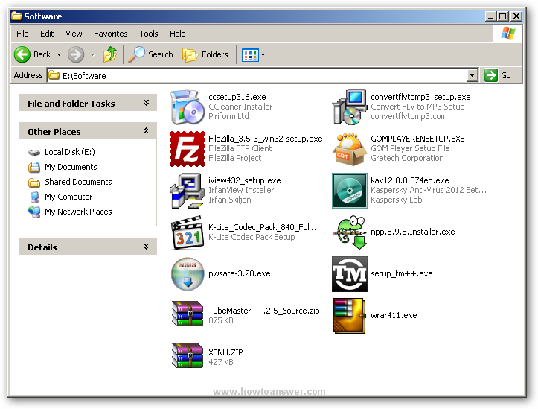Open the View menu

(74, 34)
